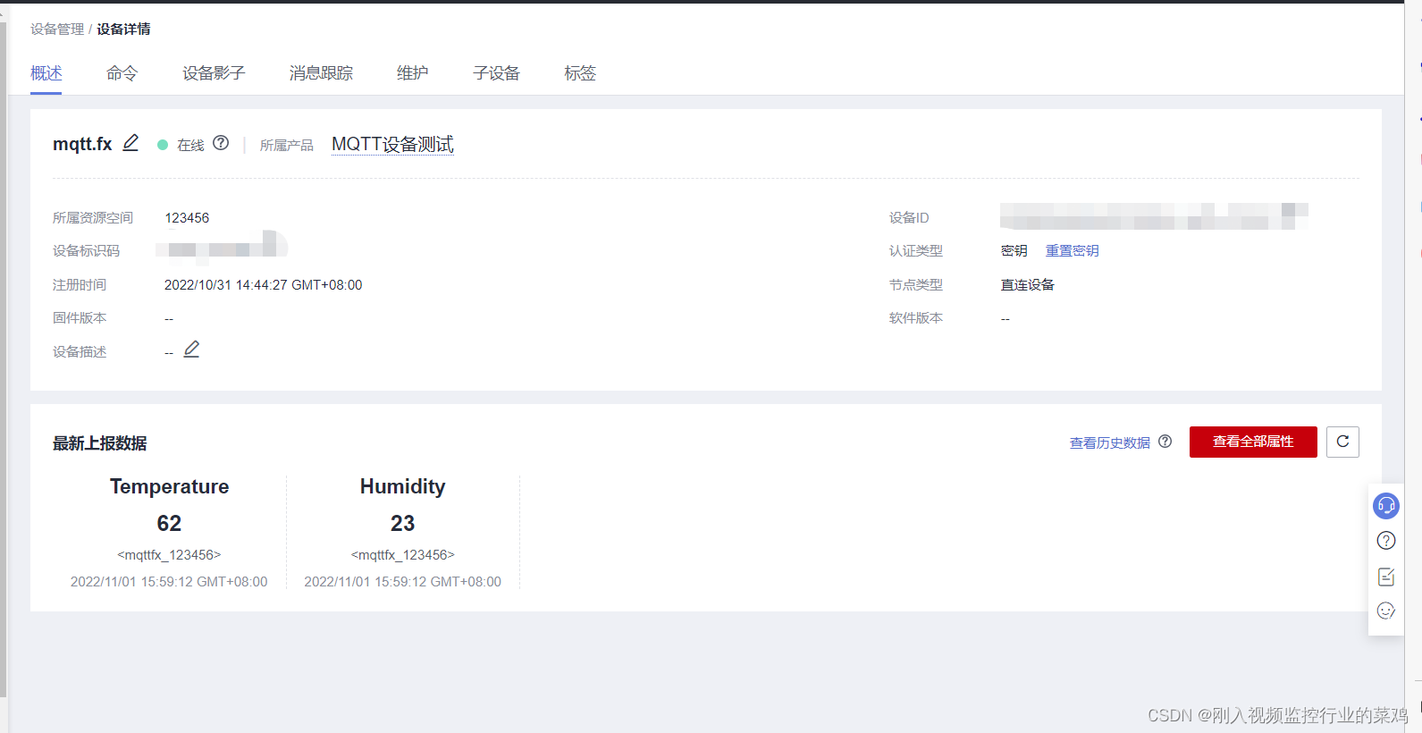This screenshot has height=733, width=1422.
Task: Click 查看全部属性 red button
Action: coord(1253,442)
